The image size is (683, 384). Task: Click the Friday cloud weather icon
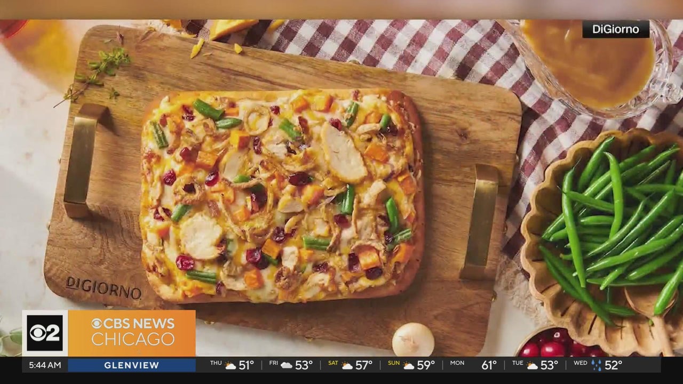[x=287, y=365]
